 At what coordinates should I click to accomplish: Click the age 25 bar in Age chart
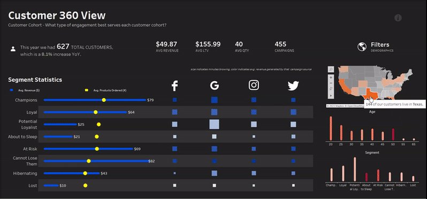pyautogui.click(x=341, y=133)
